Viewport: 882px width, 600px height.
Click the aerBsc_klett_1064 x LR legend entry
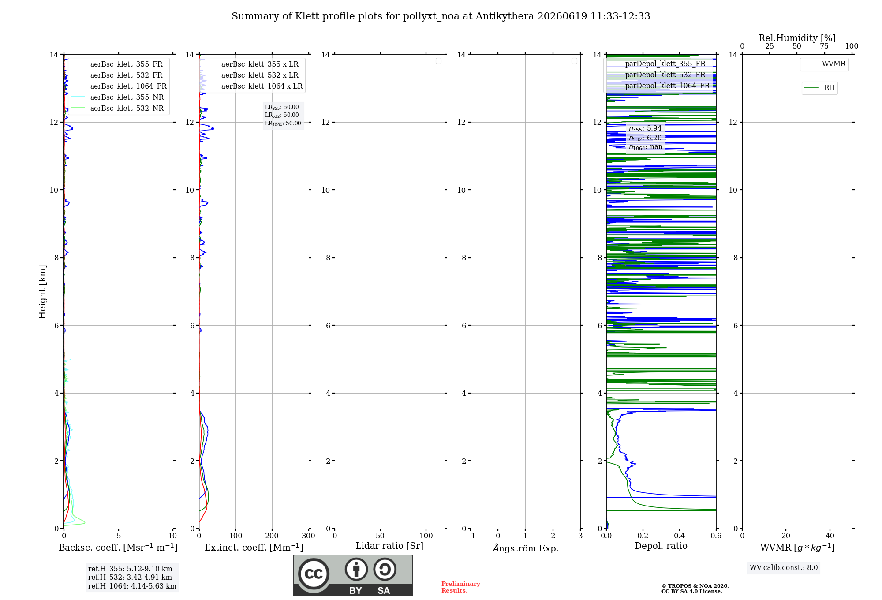[x=252, y=86]
